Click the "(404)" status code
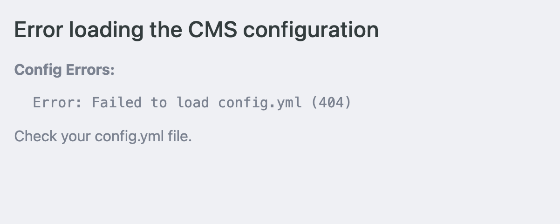Screen dimensions: 560x224 [331, 102]
